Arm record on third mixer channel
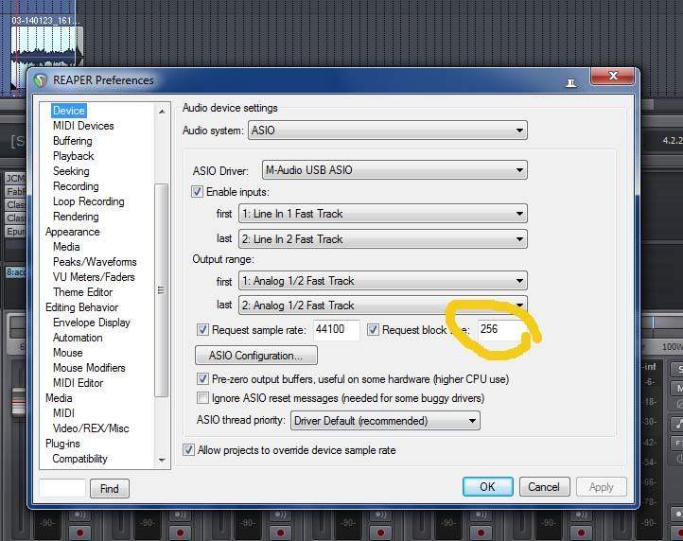 tap(281, 532)
